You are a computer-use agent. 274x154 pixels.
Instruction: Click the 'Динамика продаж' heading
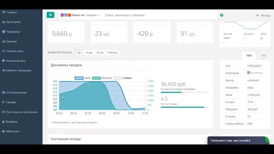(66, 65)
